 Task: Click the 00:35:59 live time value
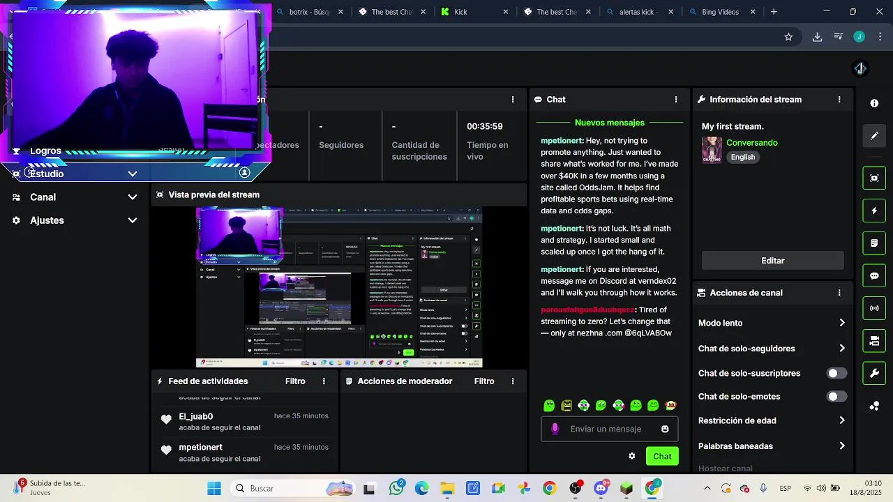[485, 126]
